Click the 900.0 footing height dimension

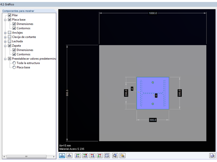tap(67, 93)
